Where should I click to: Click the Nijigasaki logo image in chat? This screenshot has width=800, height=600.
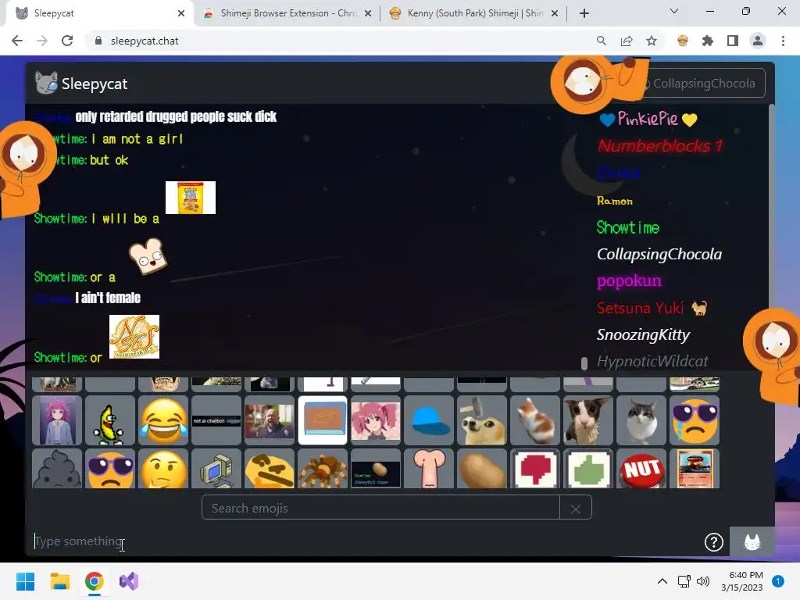[x=134, y=337]
